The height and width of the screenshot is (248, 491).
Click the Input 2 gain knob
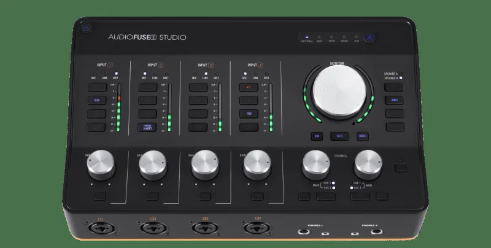click(x=153, y=165)
